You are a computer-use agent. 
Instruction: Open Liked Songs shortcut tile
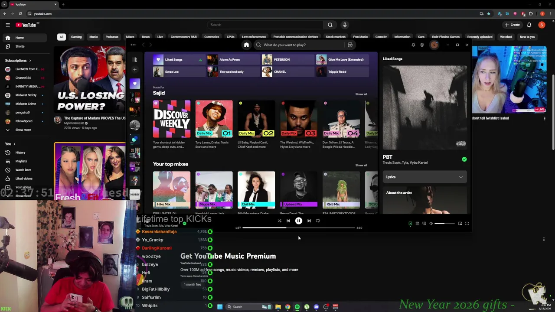[179, 59]
